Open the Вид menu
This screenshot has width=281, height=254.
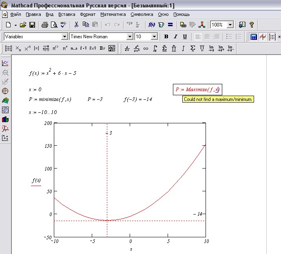tap(49, 15)
